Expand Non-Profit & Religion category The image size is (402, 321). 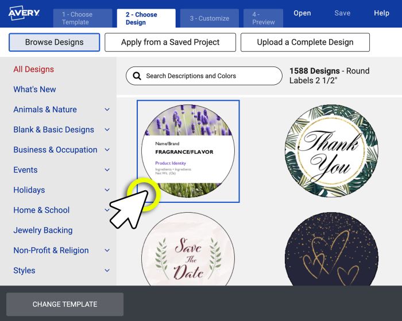(107, 250)
